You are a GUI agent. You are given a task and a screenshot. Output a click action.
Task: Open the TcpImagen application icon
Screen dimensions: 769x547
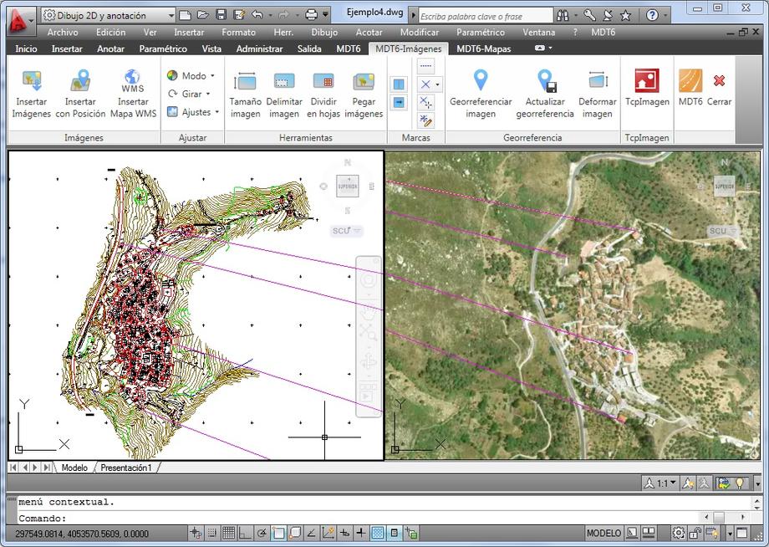[x=647, y=82]
